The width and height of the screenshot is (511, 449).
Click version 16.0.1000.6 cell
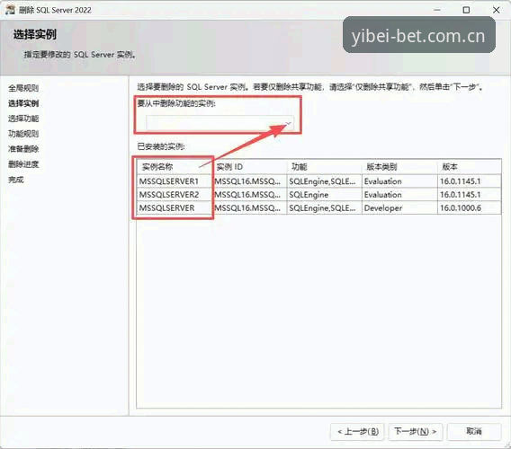[x=469, y=208]
